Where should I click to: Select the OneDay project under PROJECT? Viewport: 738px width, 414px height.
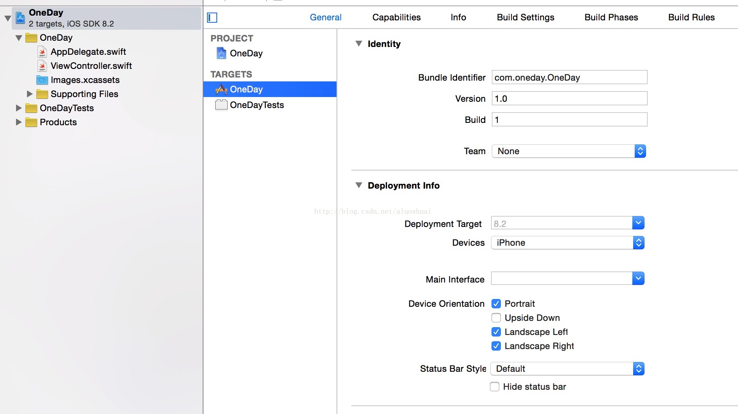click(x=270, y=53)
